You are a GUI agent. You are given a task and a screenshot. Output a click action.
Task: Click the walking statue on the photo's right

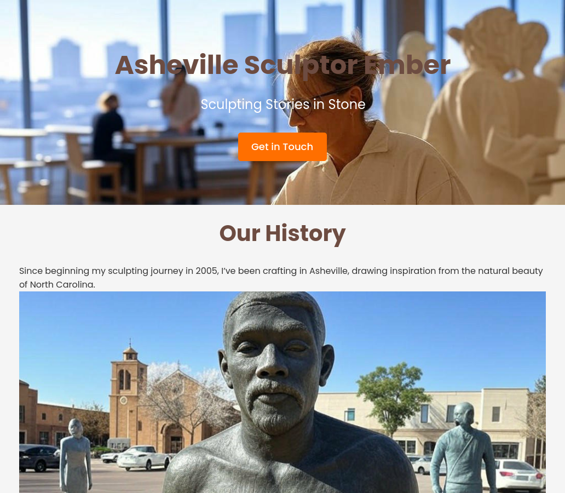[464, 449]
